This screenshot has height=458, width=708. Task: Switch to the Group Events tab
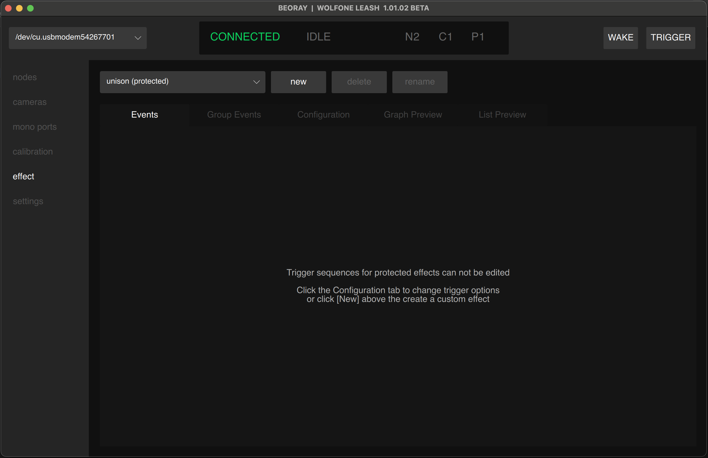pyautogui.click(x=234, y=115)
